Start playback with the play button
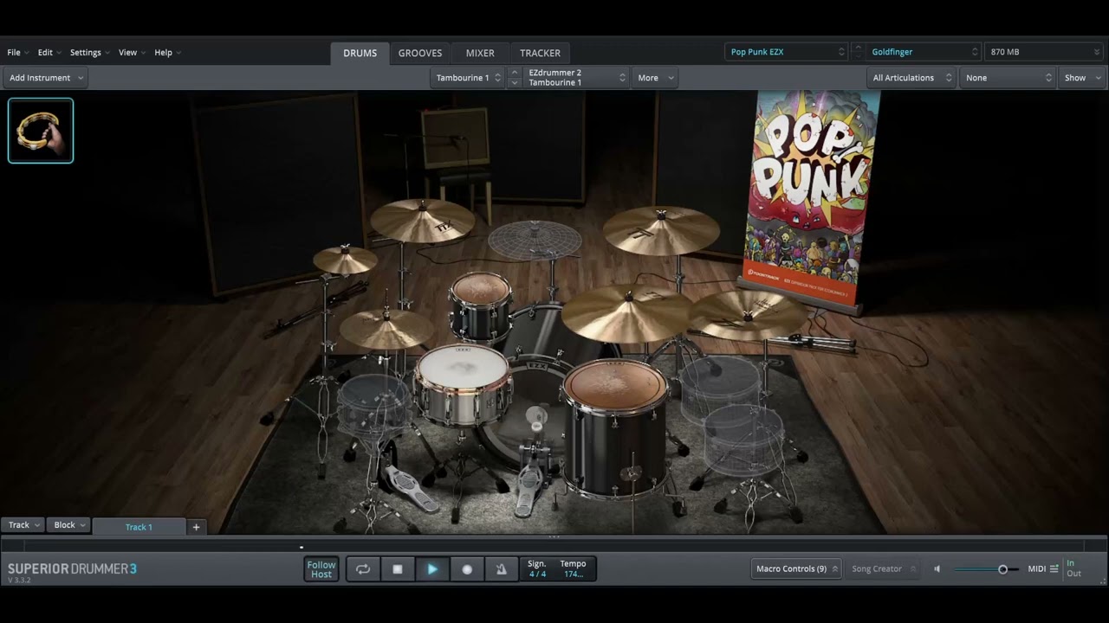This screenshot has height=623, width=1109. click(x=432, y=568)
